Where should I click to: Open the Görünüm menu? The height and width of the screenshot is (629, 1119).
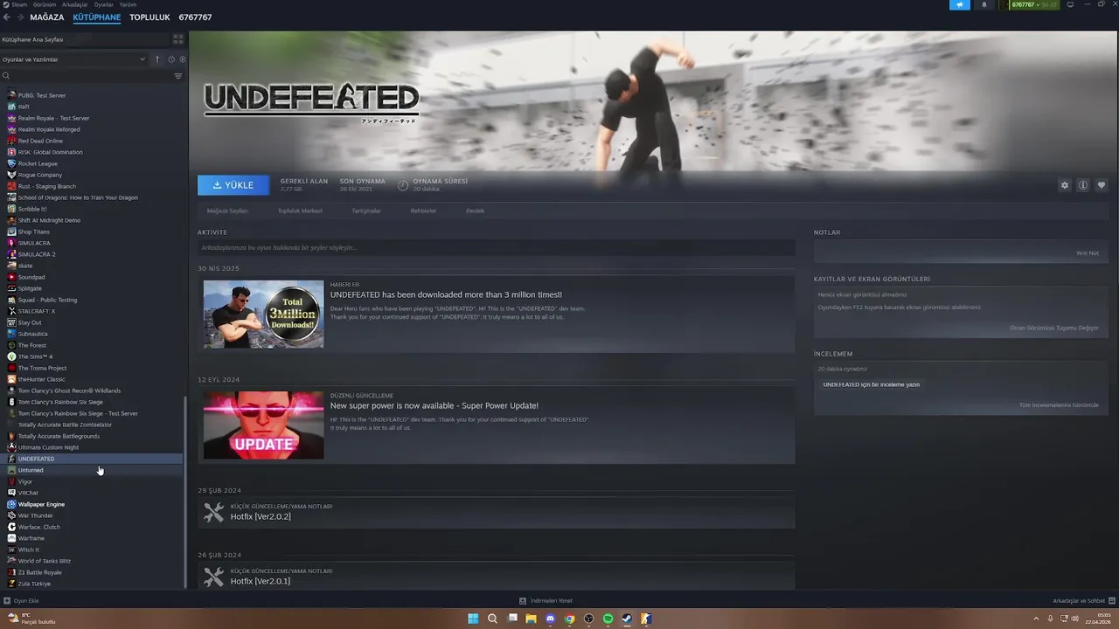click(45, 4)
